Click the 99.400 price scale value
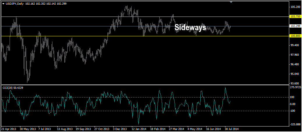 coord(295,45)
